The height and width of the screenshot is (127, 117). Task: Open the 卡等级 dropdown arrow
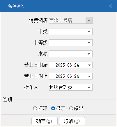tap(89, 43)
